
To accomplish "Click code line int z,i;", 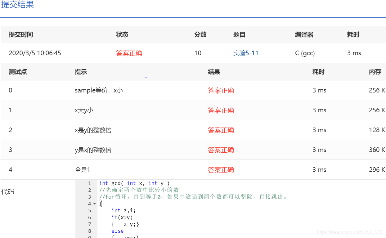I will pos(123,210).
